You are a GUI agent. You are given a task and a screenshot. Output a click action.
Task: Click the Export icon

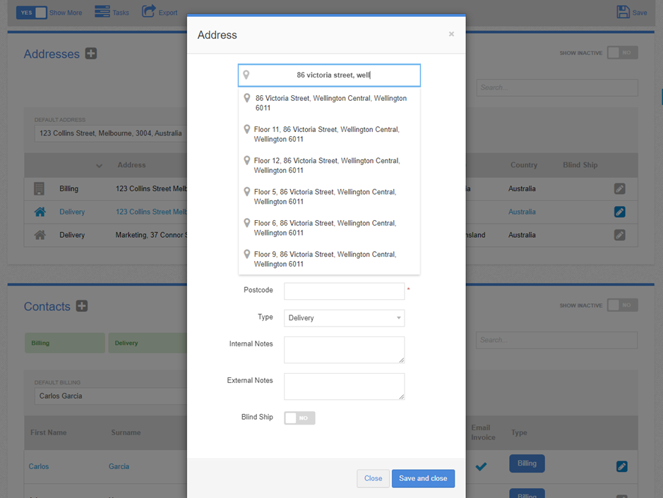[x=148, y=11]
